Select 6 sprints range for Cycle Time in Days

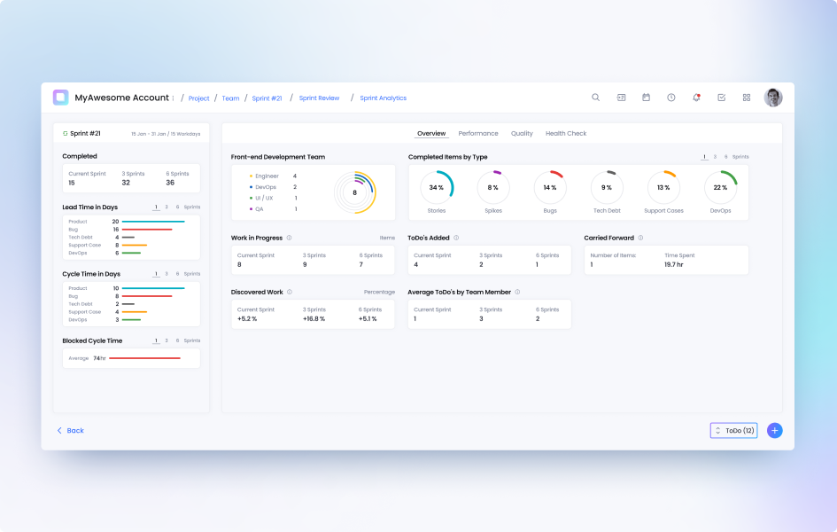[176, 274]
